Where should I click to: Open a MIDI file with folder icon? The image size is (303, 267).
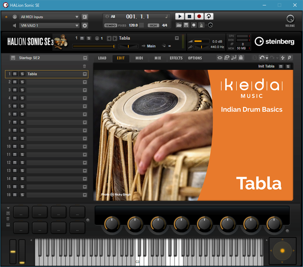179,25
